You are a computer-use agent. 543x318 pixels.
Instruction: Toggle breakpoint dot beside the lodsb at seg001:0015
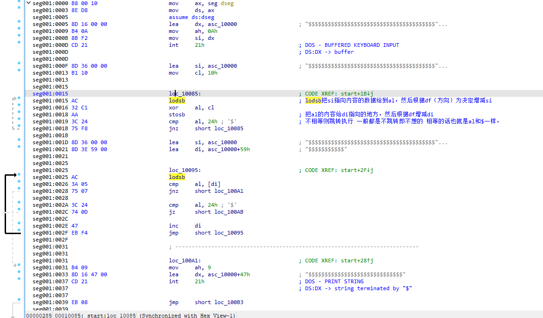coord(19,101)
